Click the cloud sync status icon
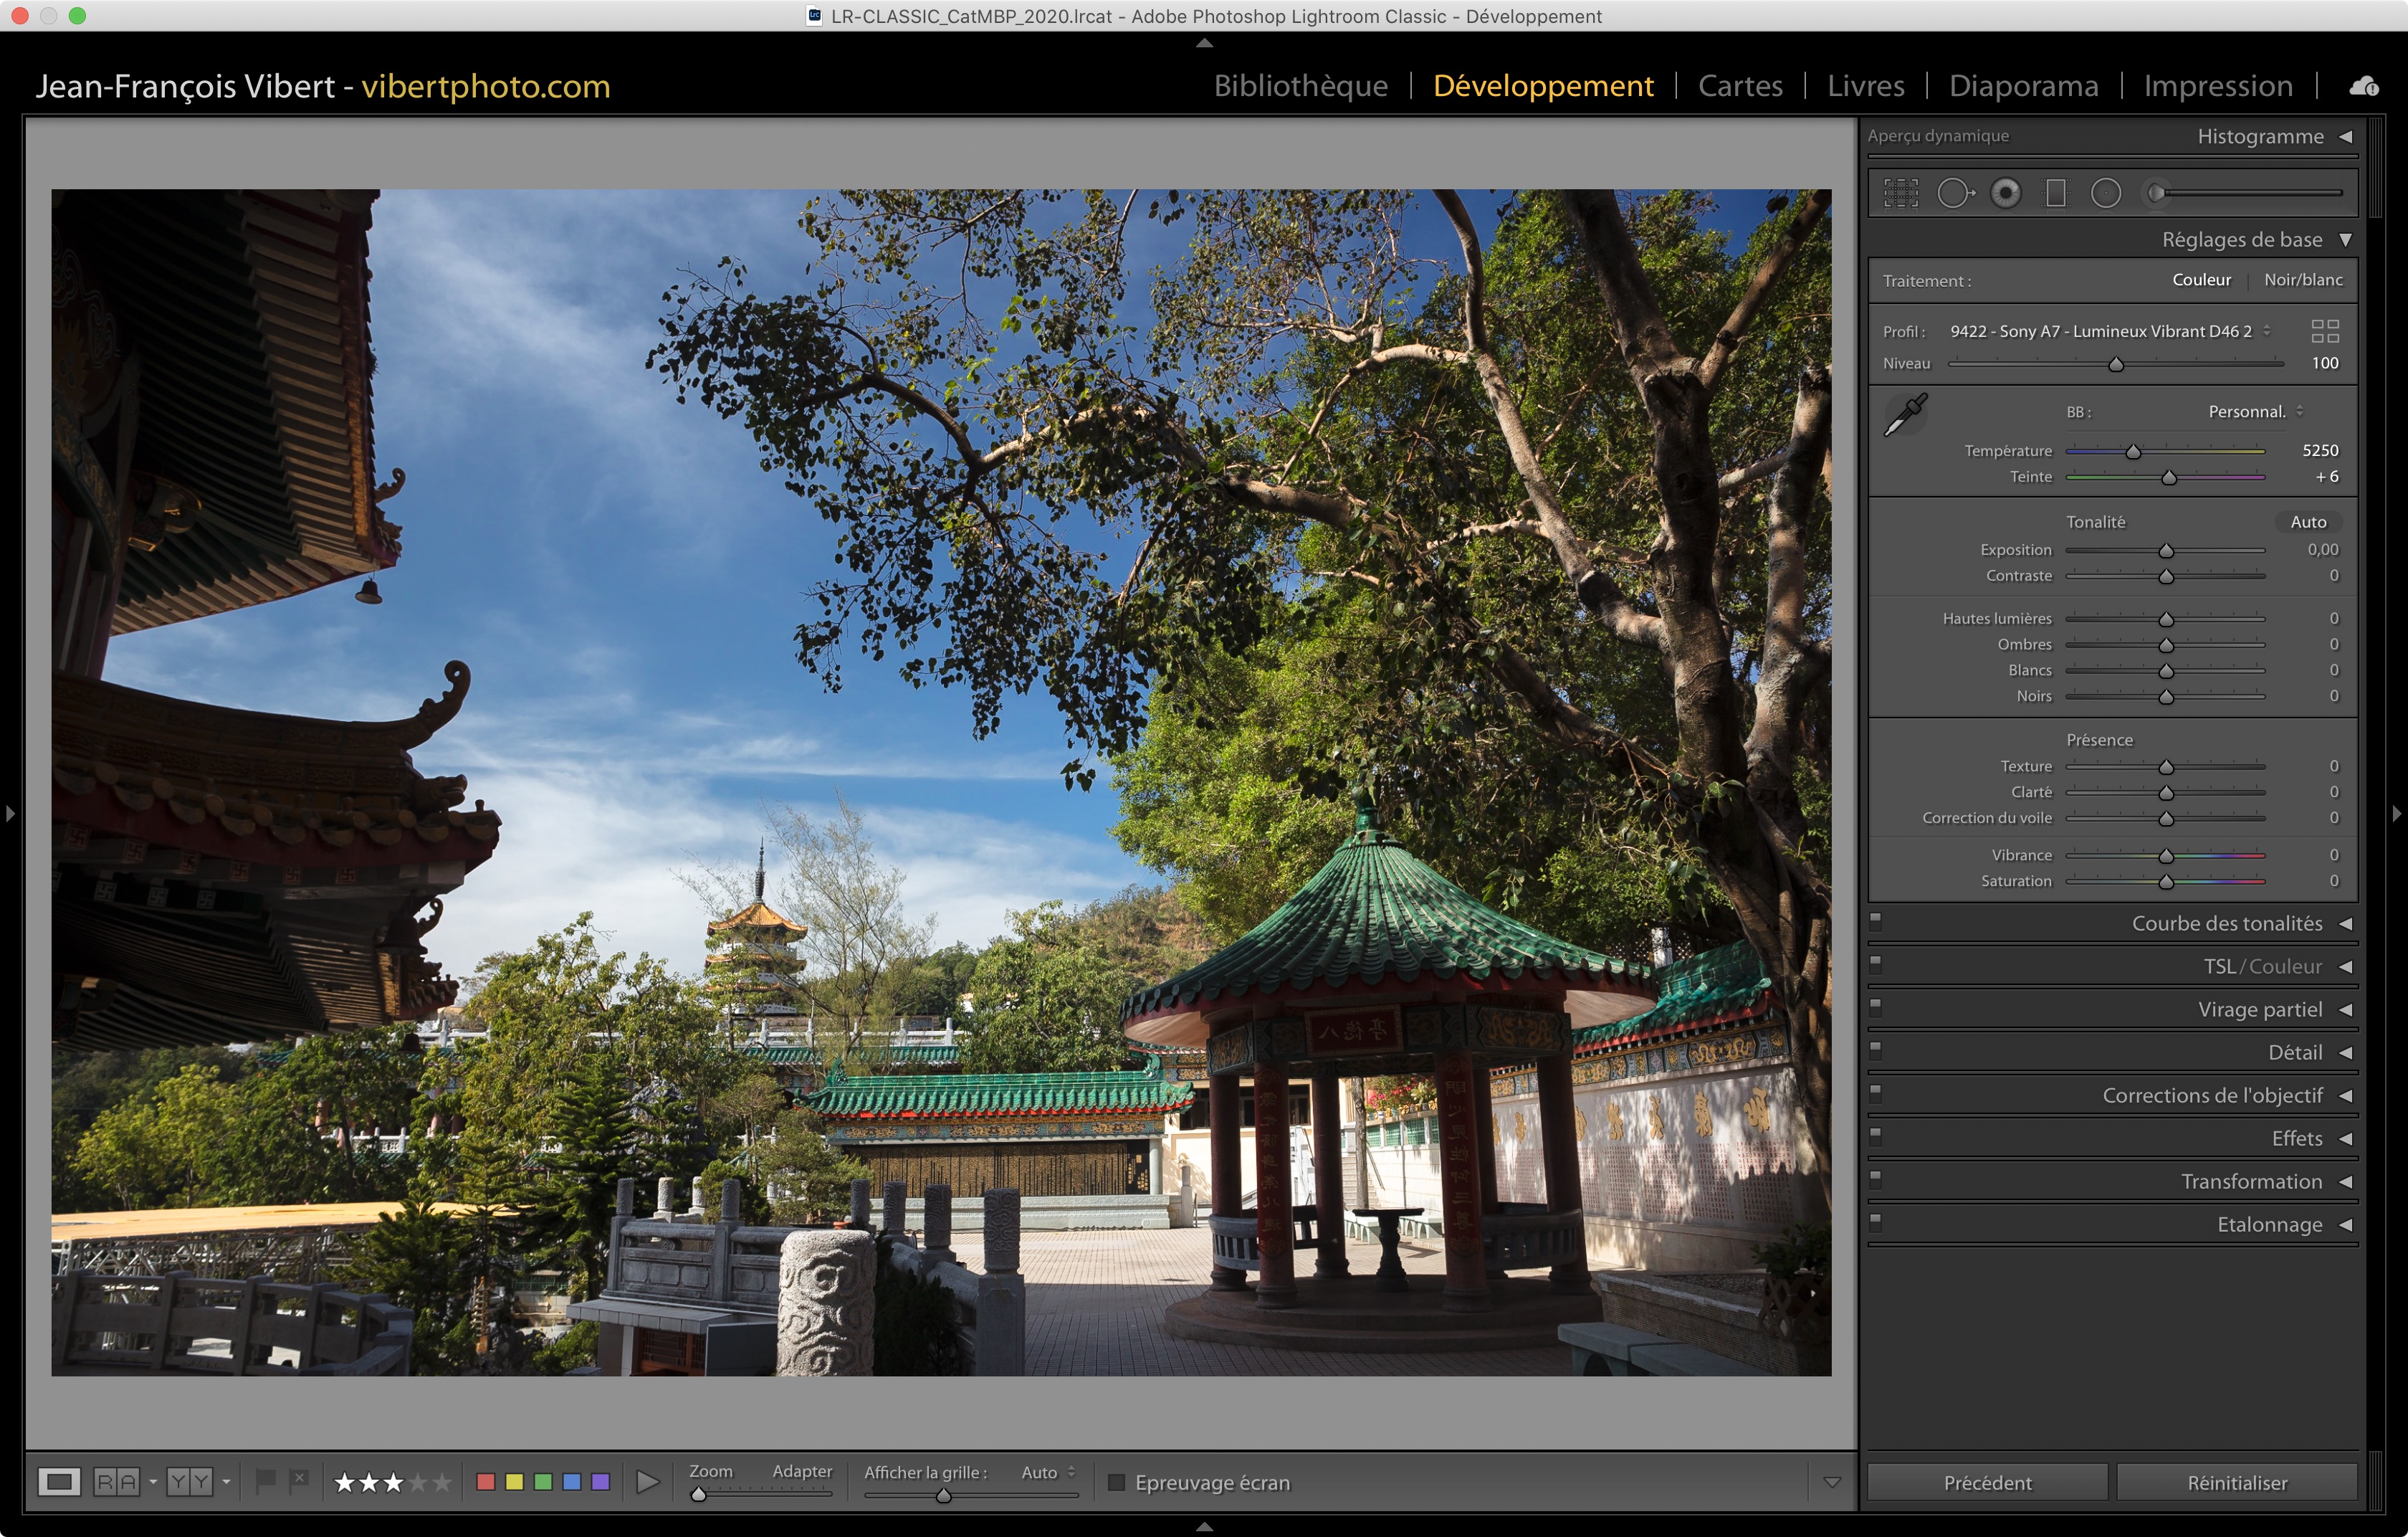The width and height of the screenshot is (2408, 1537). pos(2364,87)
